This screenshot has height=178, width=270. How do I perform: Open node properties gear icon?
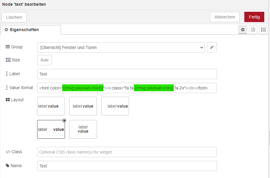(243, 30)
